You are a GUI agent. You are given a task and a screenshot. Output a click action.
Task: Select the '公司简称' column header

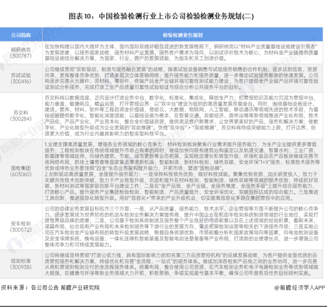click(21, 35)
